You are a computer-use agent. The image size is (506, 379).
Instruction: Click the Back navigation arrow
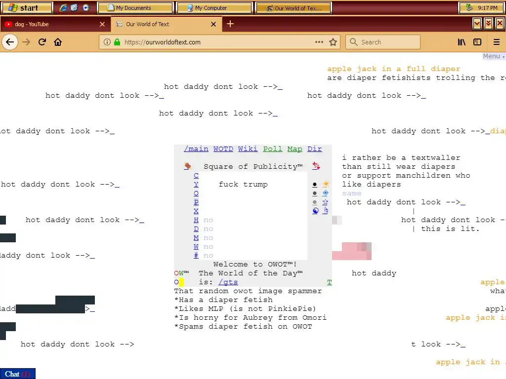tap(10, 42)
